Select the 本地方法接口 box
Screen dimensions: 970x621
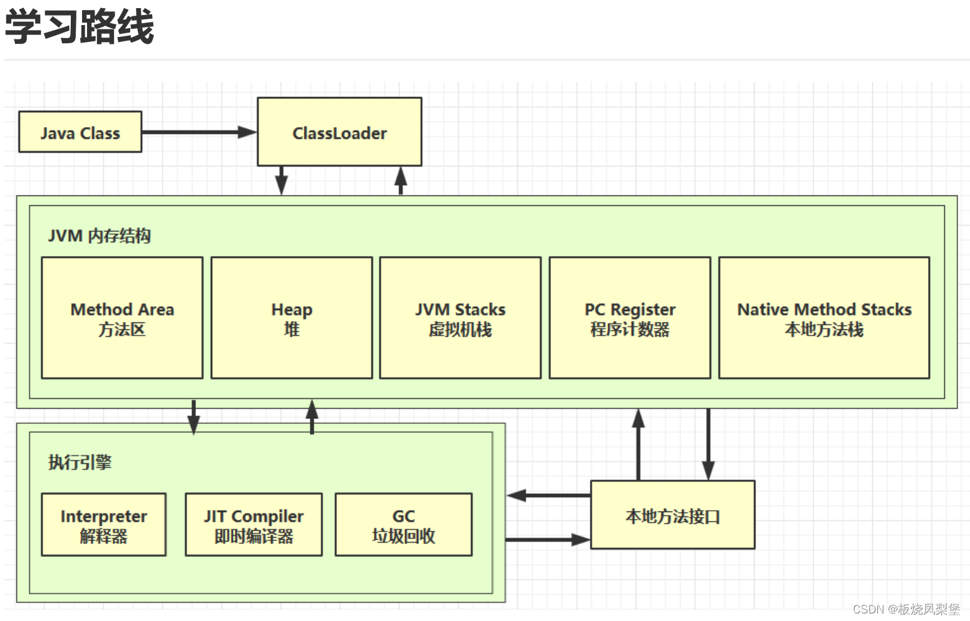pos(673,515)
